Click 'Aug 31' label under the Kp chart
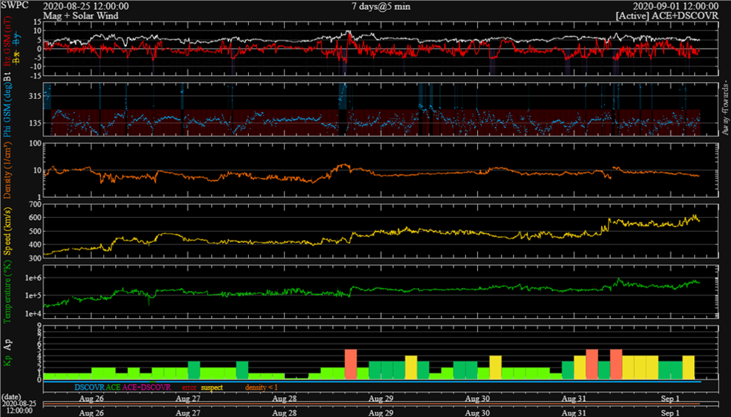731x417 pixels. click(574, 399)
